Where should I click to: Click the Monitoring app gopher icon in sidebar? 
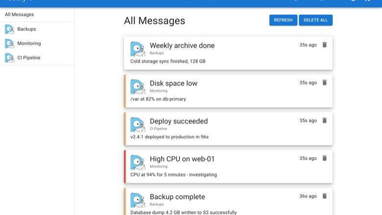click(x=9, y=44)
